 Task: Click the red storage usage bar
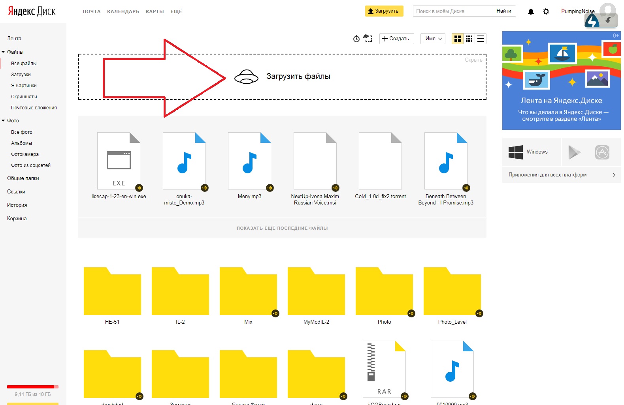[x=33, y=387]
